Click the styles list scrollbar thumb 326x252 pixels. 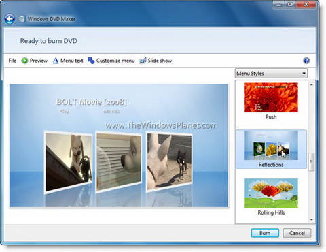(x=312, y=161)
